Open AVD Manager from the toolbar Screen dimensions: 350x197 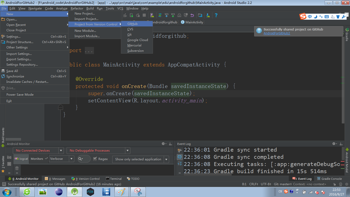(x=152, y=15)
